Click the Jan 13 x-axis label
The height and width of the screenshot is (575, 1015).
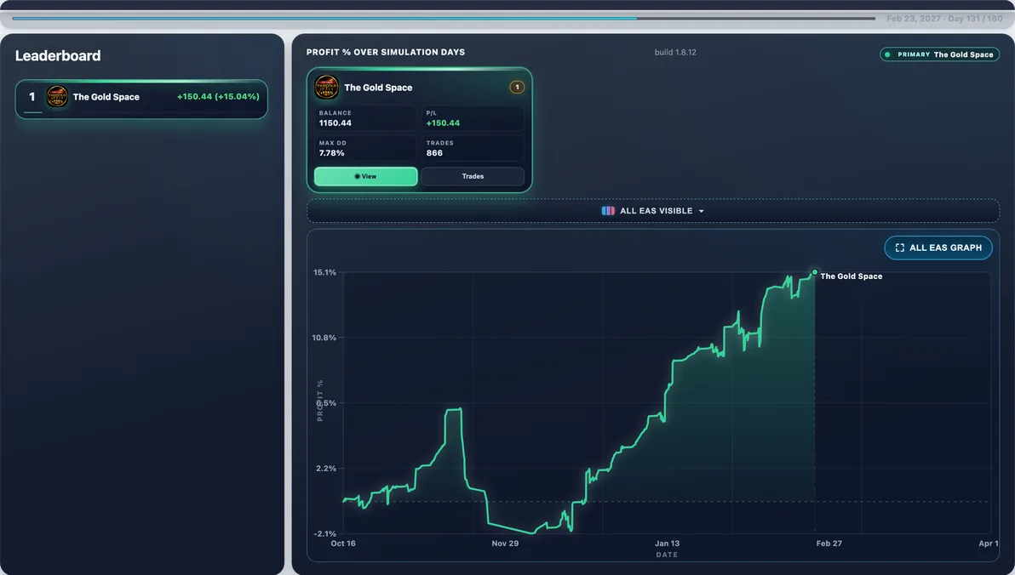[667, 544]
